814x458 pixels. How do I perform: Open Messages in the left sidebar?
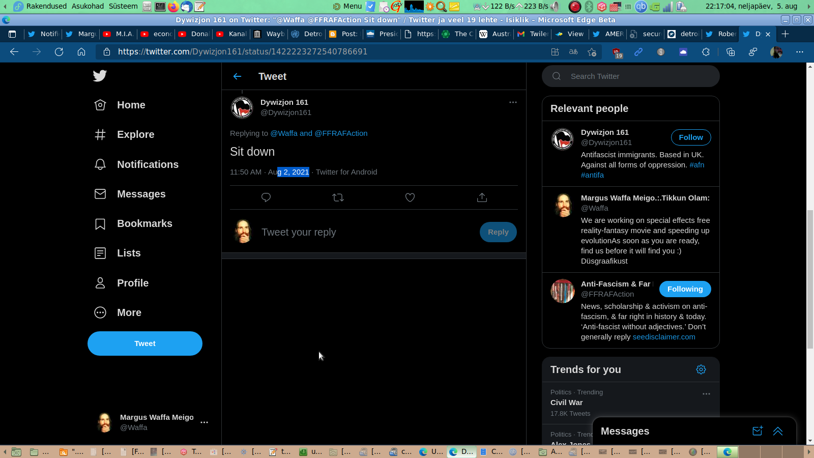click(130, 194)
